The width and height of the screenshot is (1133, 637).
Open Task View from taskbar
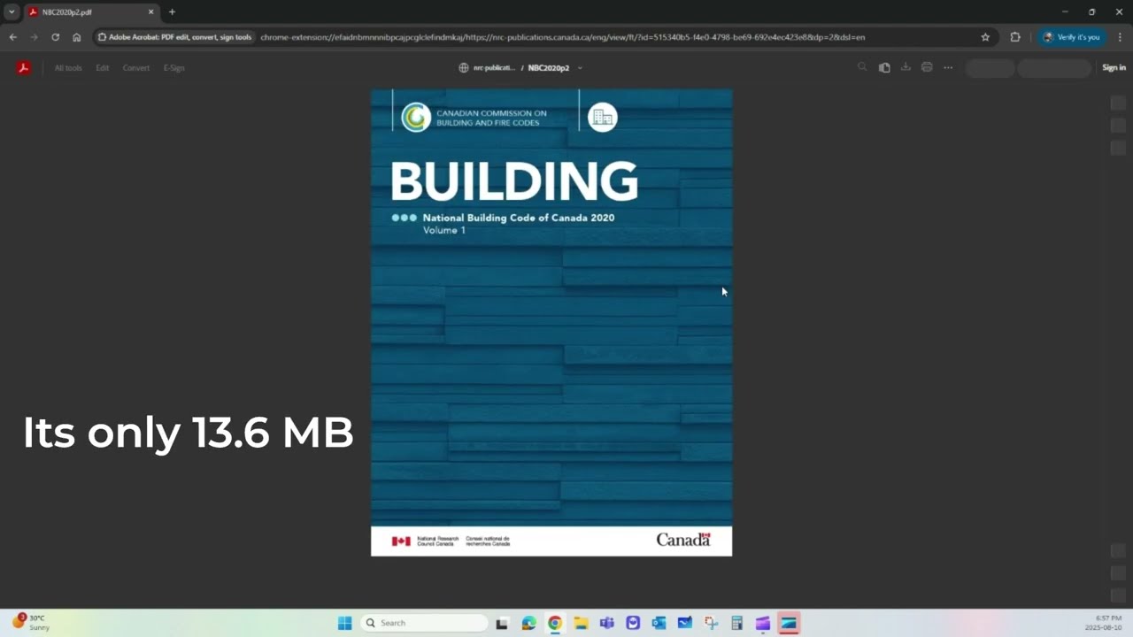[x=502, y=623]
